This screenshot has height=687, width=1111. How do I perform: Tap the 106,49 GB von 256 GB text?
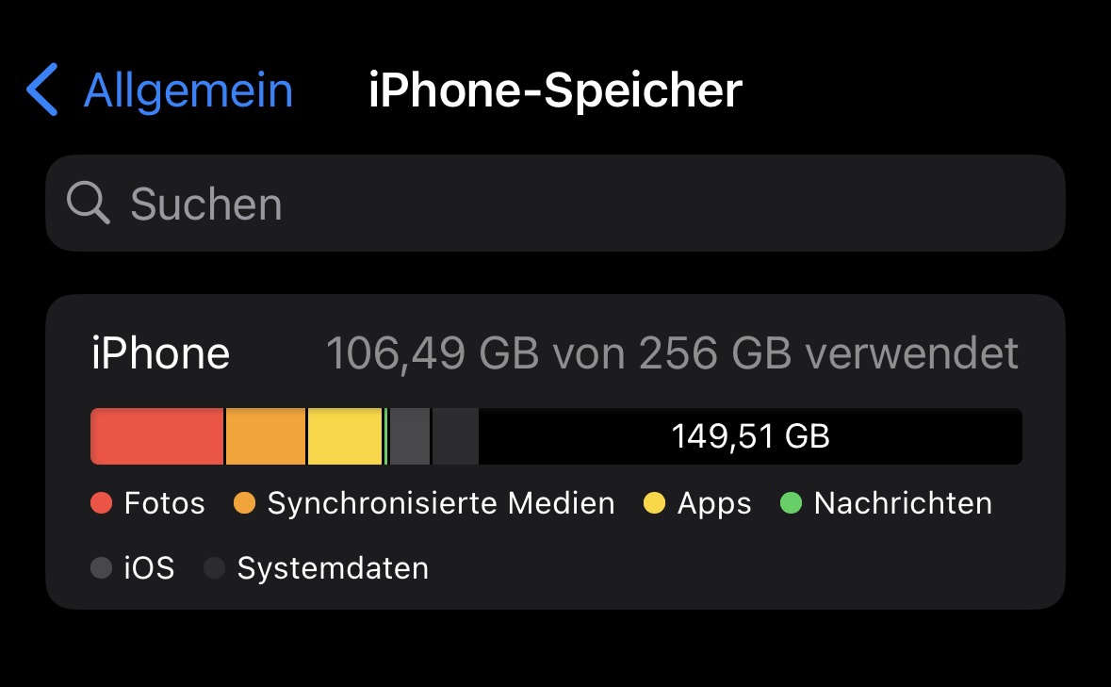[x=672, y=353]
